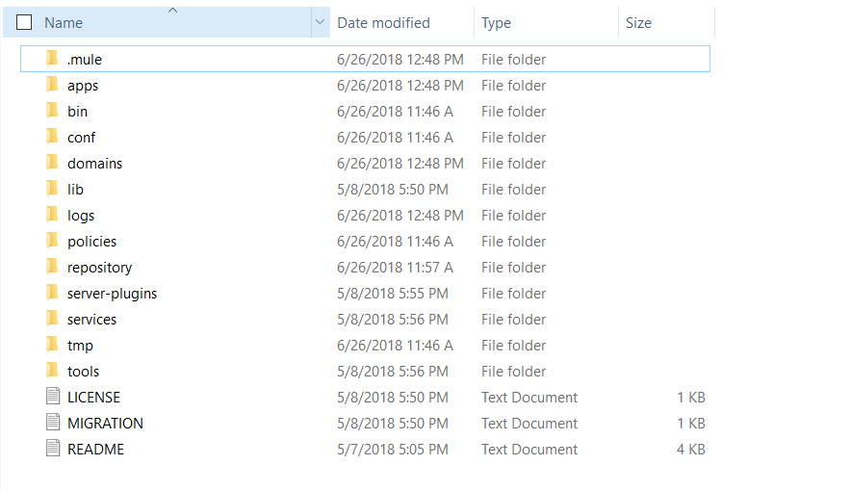Click the LICENSE text document icon

[x=52, y=398]
